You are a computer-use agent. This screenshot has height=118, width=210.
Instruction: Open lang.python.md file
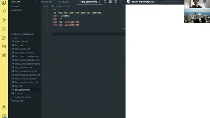click(x=22, y=49)
